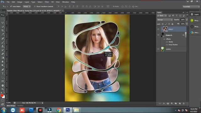Open the Layer menu
Image resolution: width=201 pixels, height=113 pixels.
[x=27, y=2]
